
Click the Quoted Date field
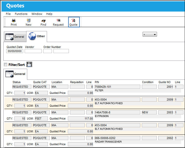[x=15, y=51]
